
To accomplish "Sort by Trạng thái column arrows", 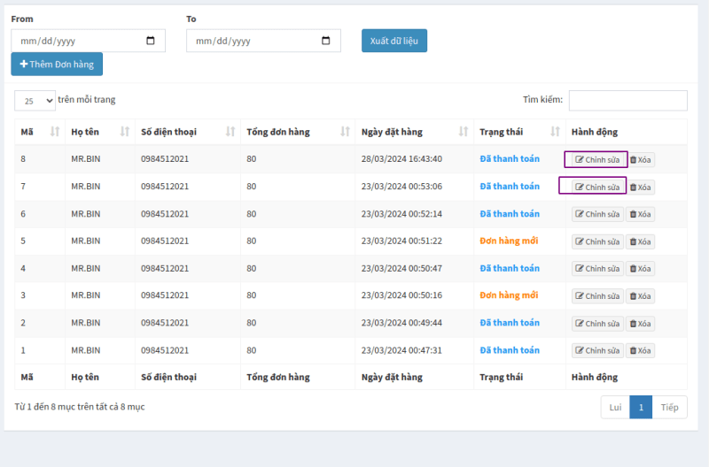I will point(556,132).
